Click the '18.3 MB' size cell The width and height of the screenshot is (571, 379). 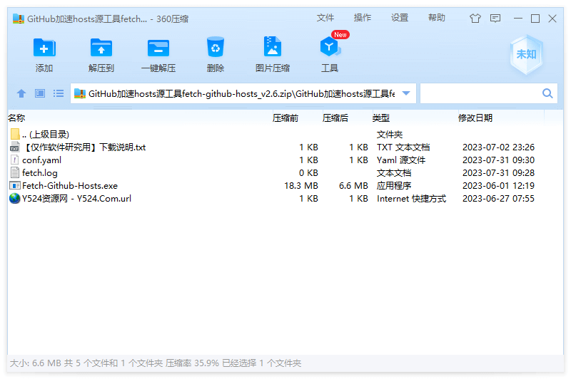click(x=300, y=186)
